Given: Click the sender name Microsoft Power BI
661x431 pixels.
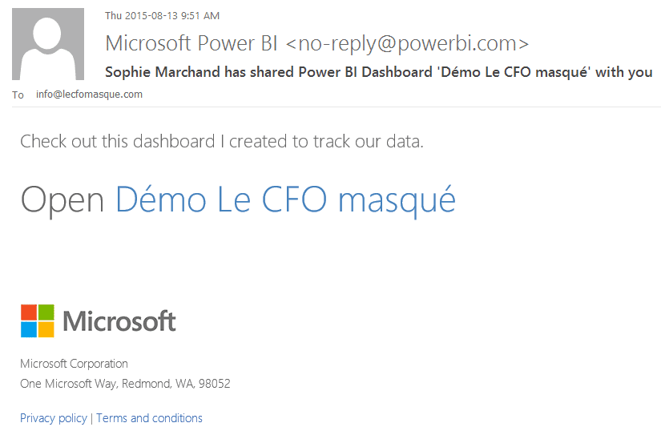Looking at the screenshot, I should (191, 42).
